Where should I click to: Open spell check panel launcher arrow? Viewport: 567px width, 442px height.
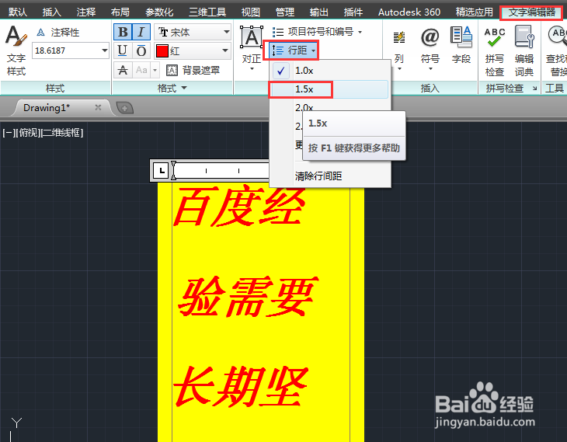[534, 89]
